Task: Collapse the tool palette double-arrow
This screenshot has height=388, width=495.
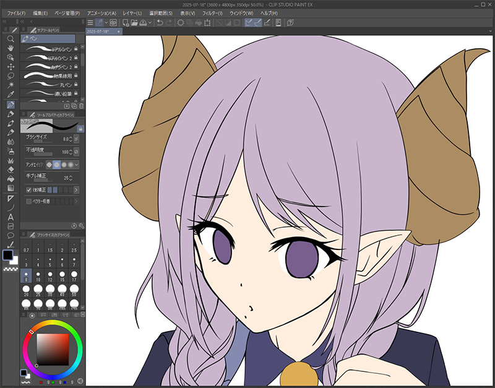Action: point(4,22)
